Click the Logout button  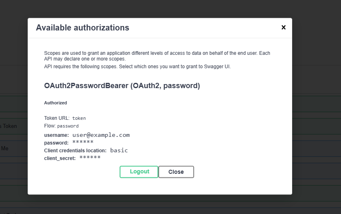[x=140, y=172]
